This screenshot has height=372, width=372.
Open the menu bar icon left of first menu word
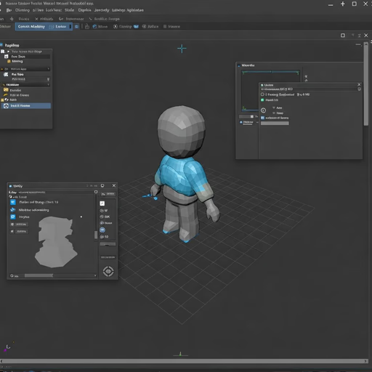pyautogui.click(x=9, y=10)
